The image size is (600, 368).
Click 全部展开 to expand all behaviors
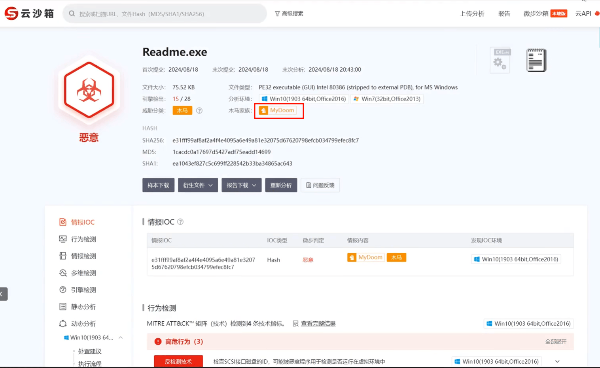(556, 341)
